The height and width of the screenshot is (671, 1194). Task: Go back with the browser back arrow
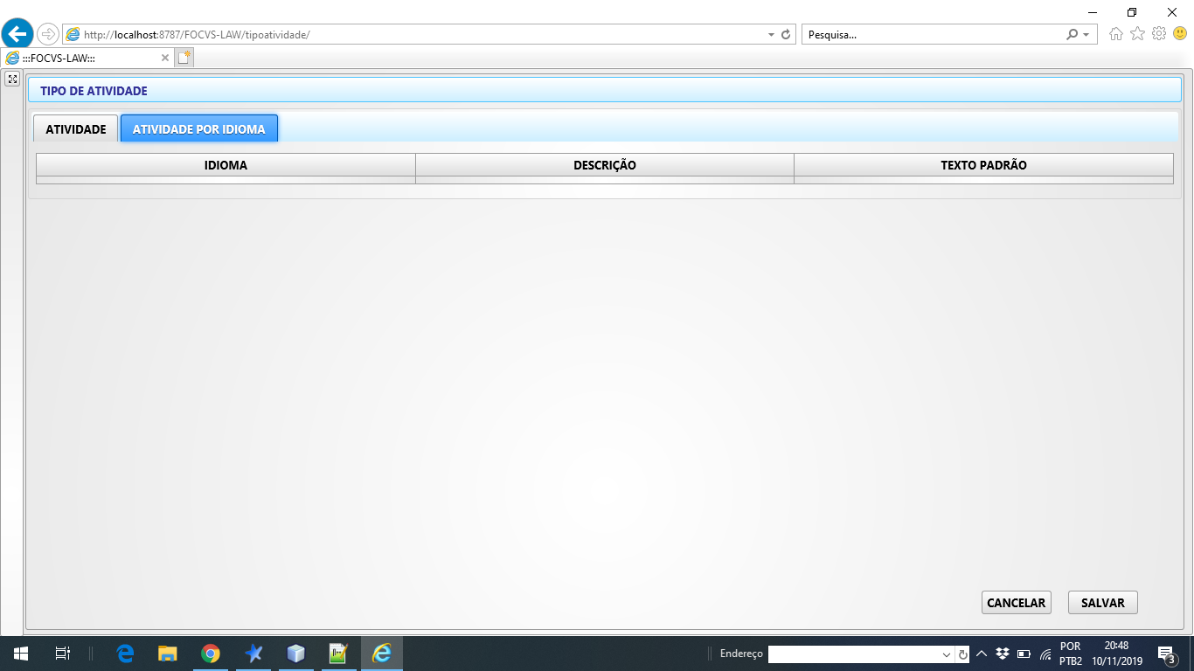click(x=17, y=34)
